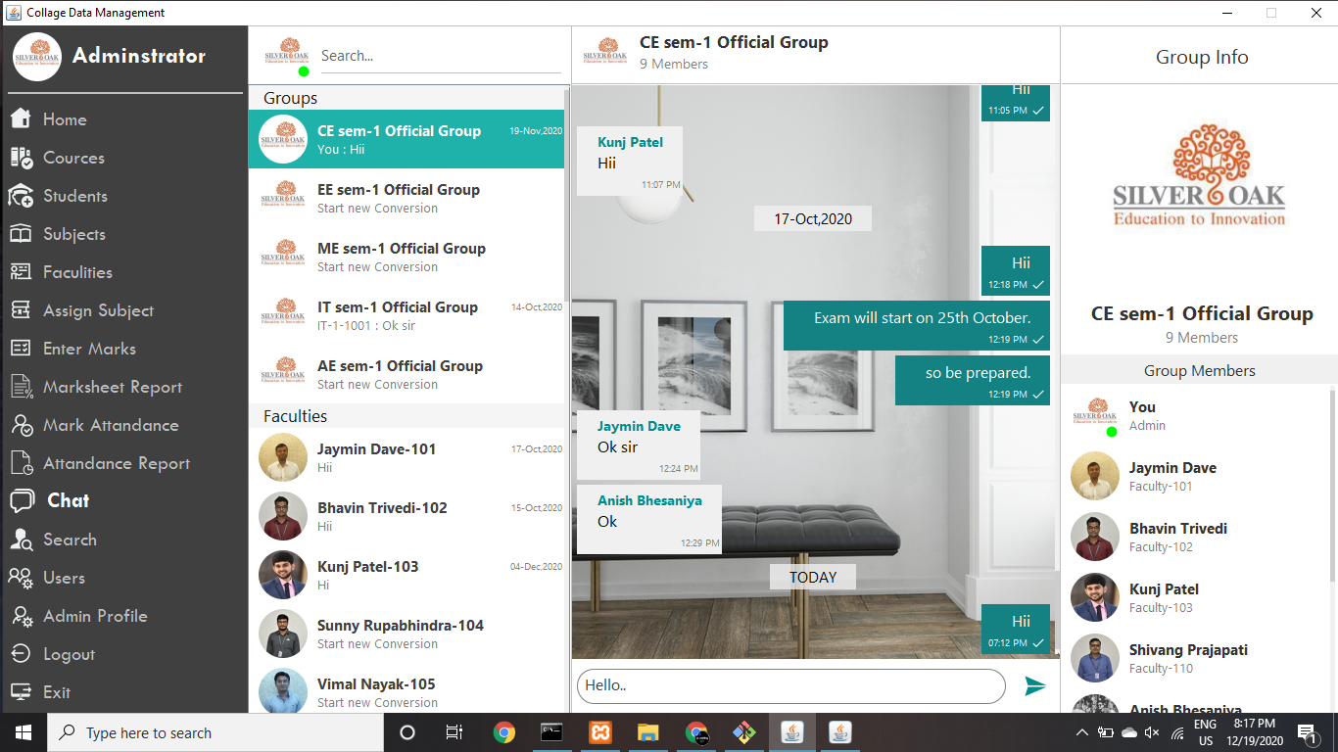This screenshot has height=752, width=1338.
Task: Click Jaymin Dave's 'Ok sir' message
Action: 639,445
